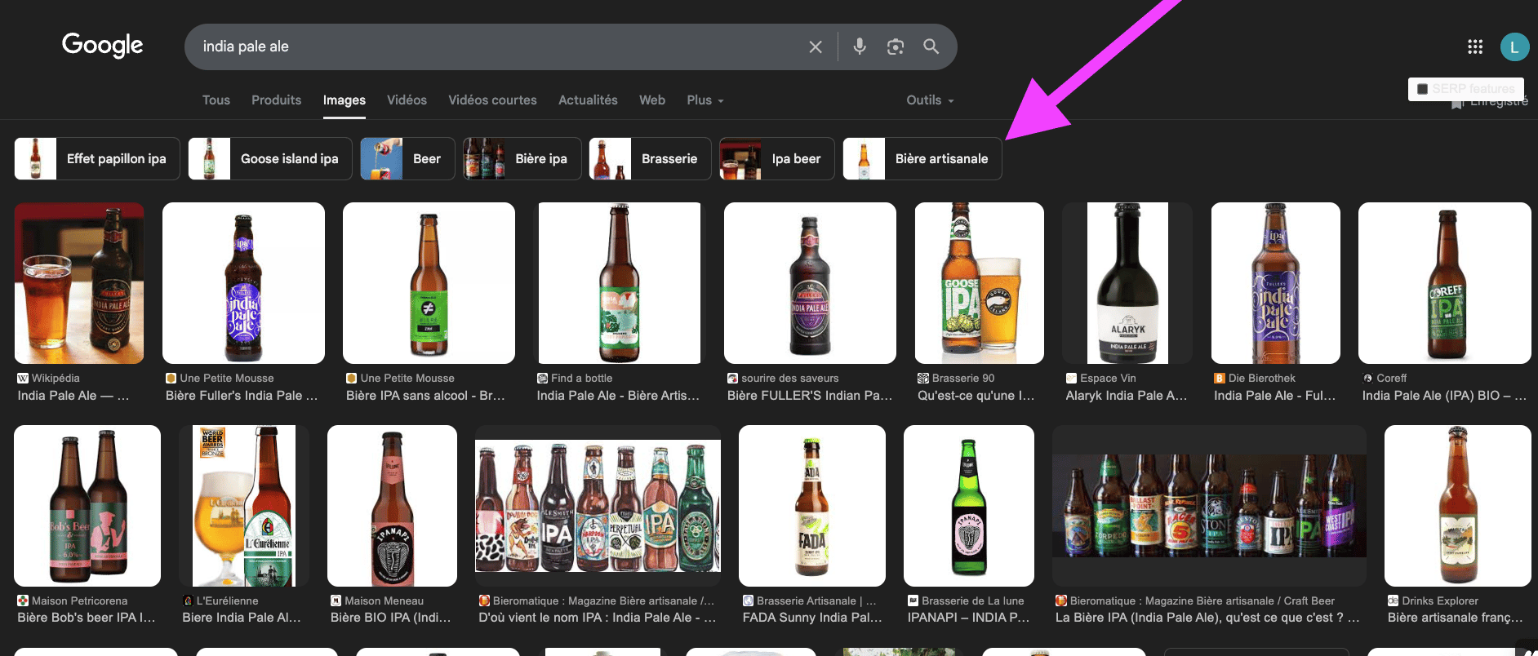Open the Vidéos courtes tab
Screen dimensions: 1538x656
point(492,100)
